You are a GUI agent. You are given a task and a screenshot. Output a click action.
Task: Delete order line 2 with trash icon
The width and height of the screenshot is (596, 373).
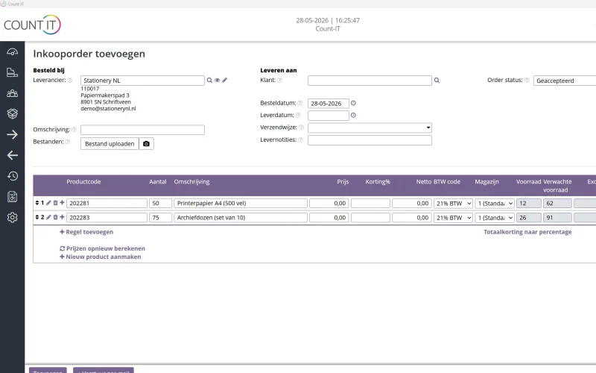coord(55,217)
